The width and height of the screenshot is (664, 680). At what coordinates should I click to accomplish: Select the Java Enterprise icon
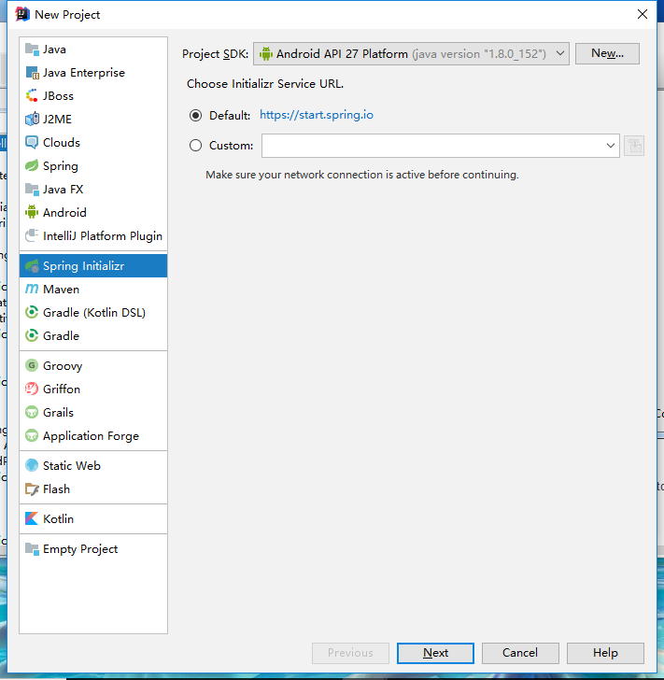pos(32,73)
